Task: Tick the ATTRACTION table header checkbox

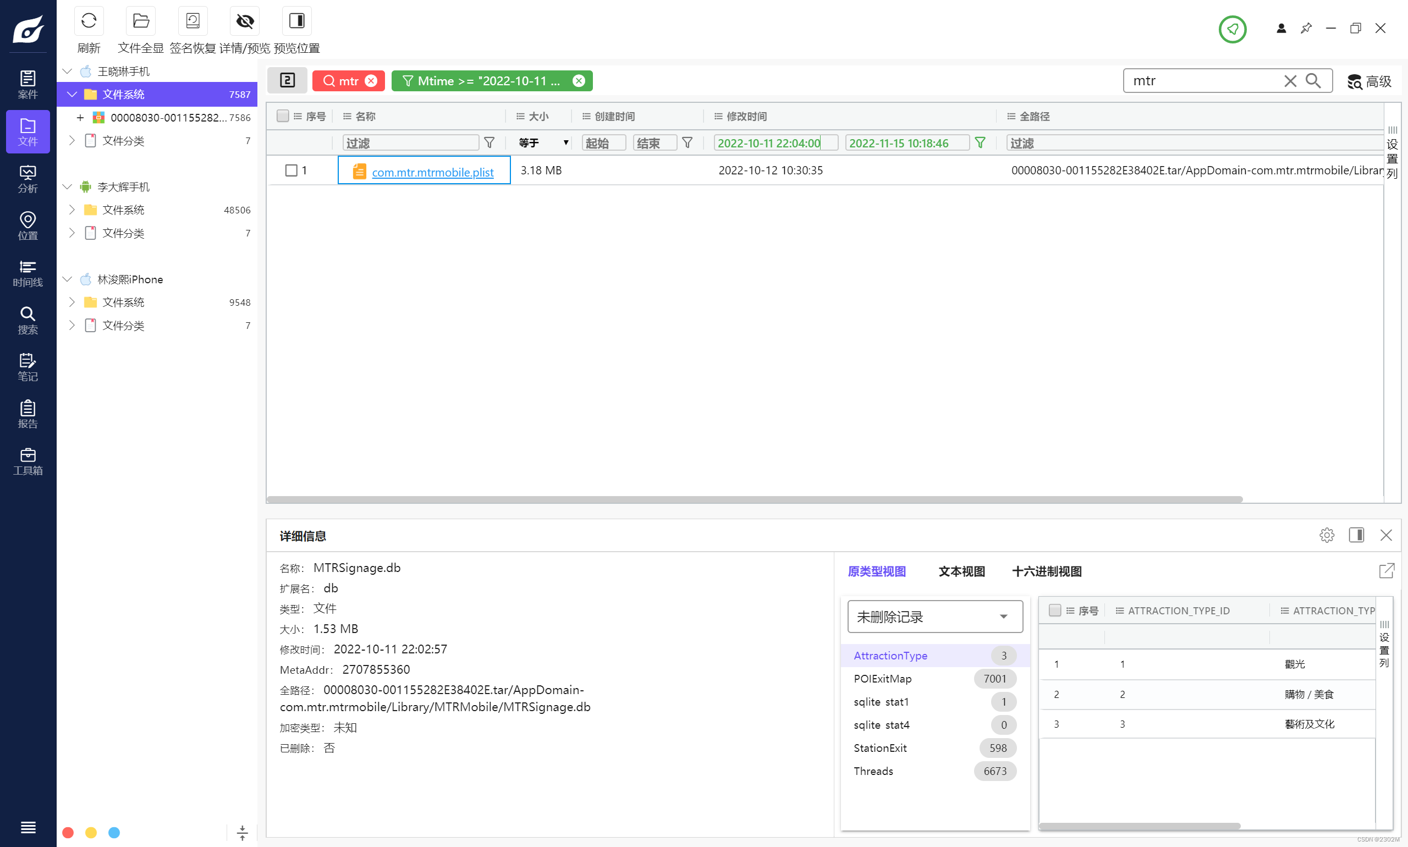Action: [x=1055, y=610]
